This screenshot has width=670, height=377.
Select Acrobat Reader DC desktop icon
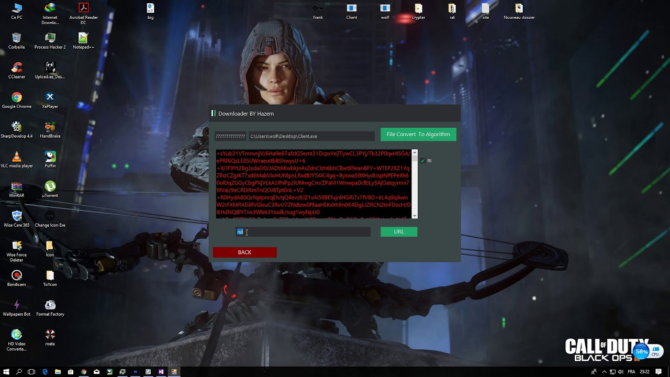click(84, 14)
